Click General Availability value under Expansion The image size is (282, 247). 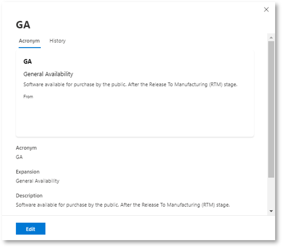pyautogui.click(x=38, y=181)
